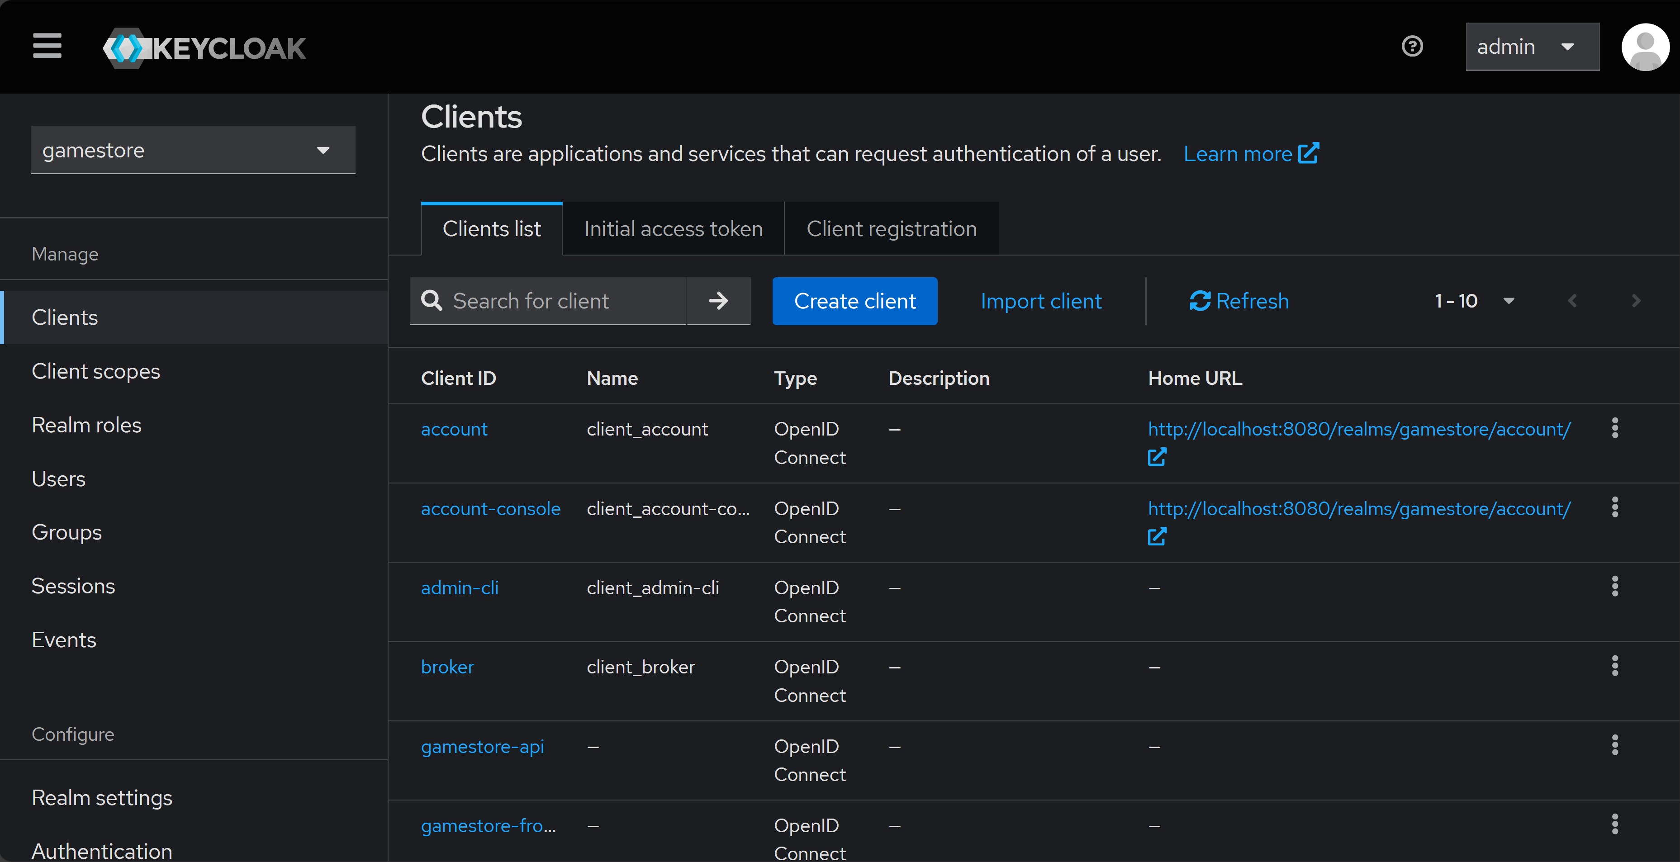Open Users in the sidebar
Screen dimensions: 1680x862
195,479
